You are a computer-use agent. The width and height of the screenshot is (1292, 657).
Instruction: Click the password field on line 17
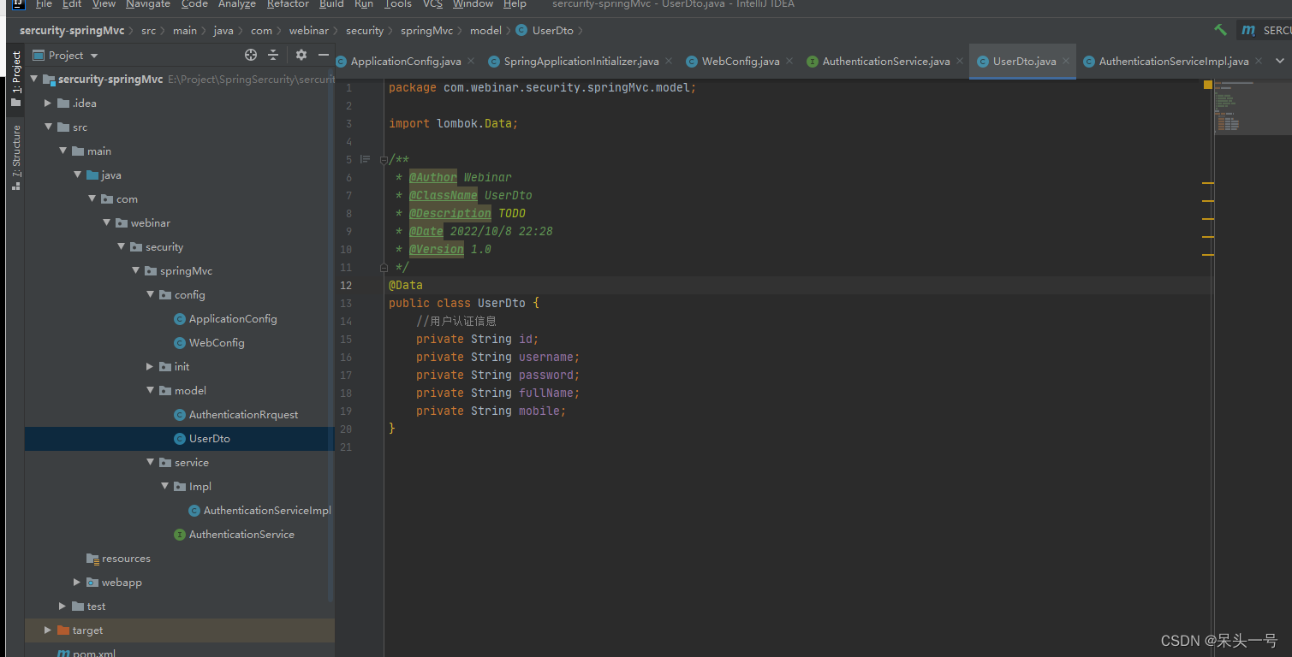tap(547, 375)
